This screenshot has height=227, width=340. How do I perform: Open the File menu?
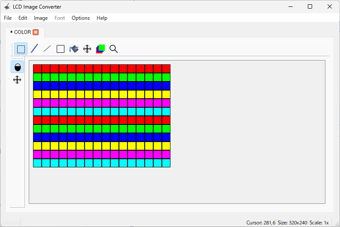coord(8,18)
